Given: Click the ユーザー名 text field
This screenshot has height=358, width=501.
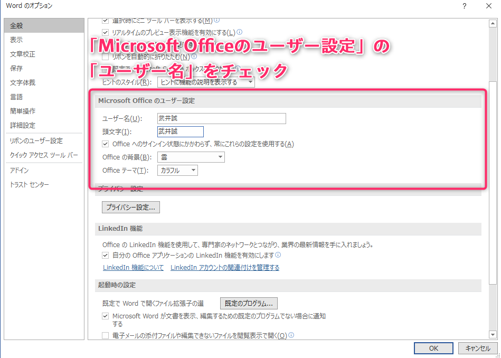Looking at the screenshot, I should click(222, 118).
